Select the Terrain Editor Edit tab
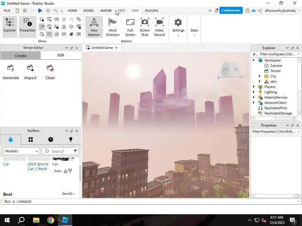This screenshot has width=302, height=226. pos(61,55)
